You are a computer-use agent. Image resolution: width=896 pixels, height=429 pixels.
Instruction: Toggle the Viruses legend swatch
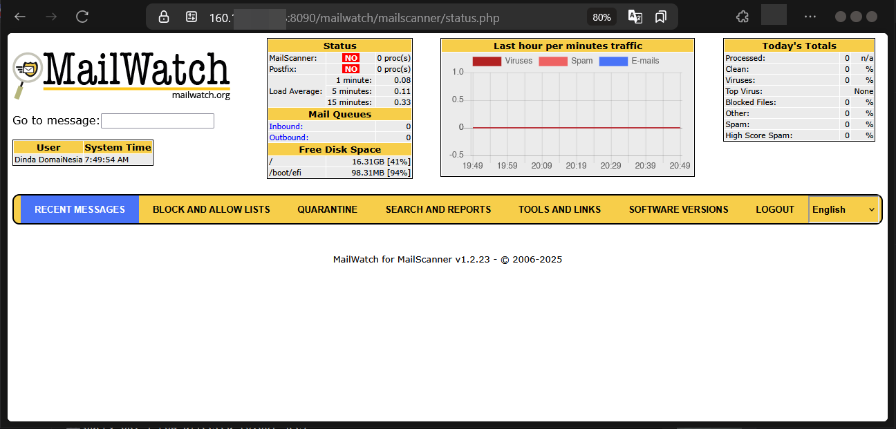[x=487, y=61]
